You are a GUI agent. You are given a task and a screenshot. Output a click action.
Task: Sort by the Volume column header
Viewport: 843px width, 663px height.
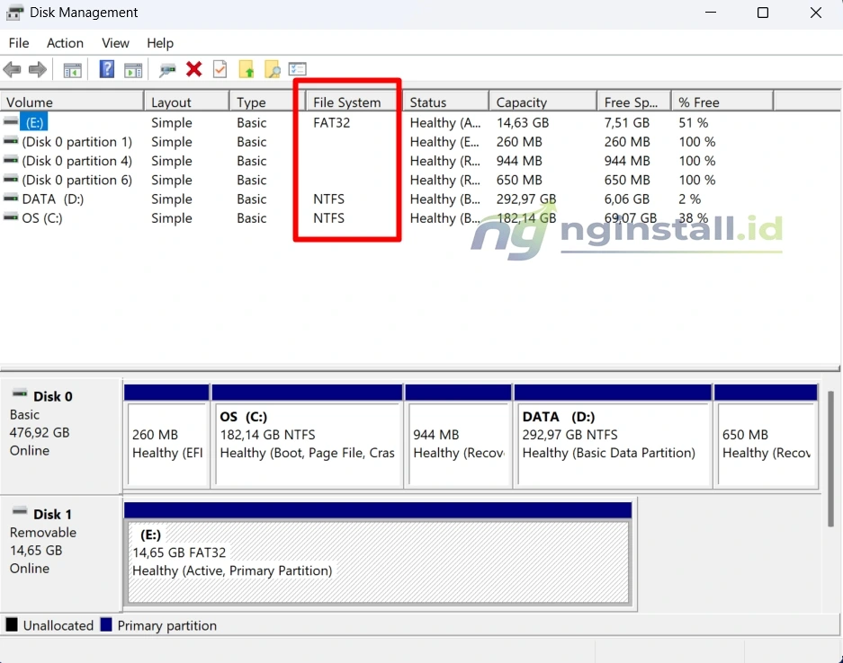pyautogui.click(x=72, y=102)
